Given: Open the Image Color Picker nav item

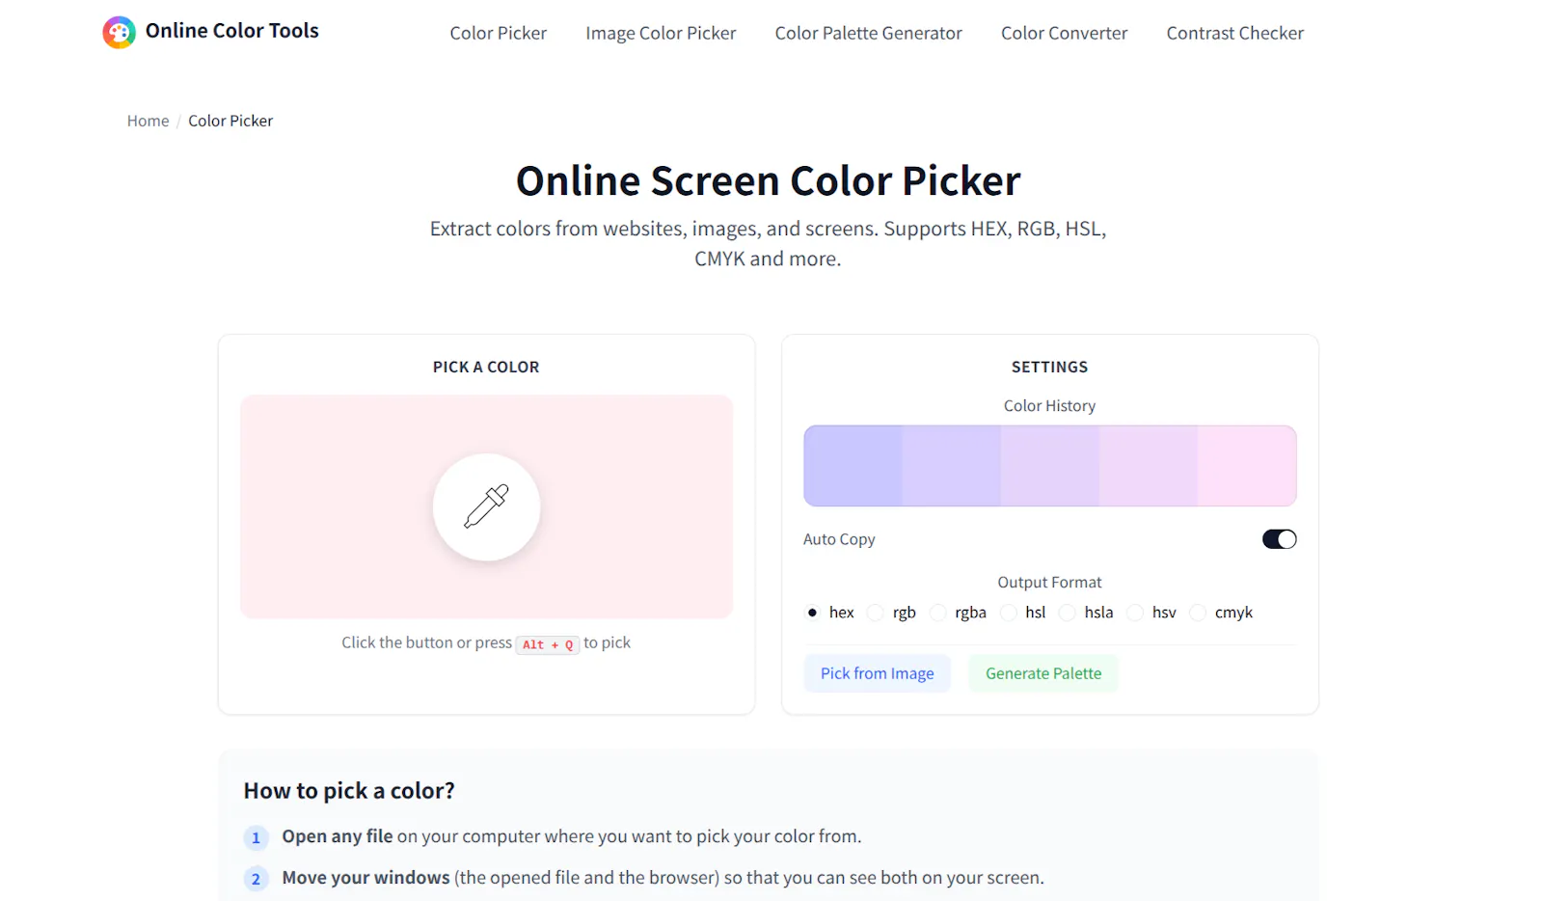Looking at the screenshot, I should coord(661,33).
